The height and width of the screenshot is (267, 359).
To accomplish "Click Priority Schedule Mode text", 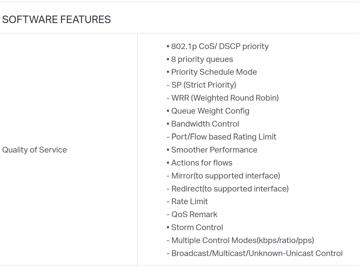I will (212, 72).
